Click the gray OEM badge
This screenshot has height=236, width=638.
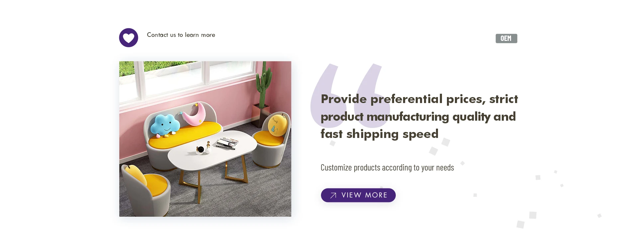(x=506, y=39)
